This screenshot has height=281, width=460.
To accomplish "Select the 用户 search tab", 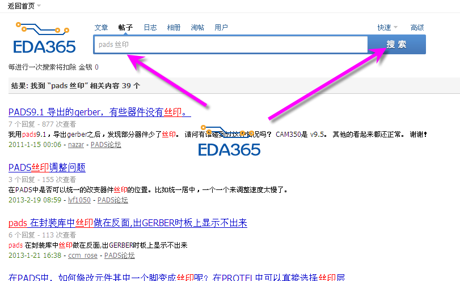I will coord(221,28).
